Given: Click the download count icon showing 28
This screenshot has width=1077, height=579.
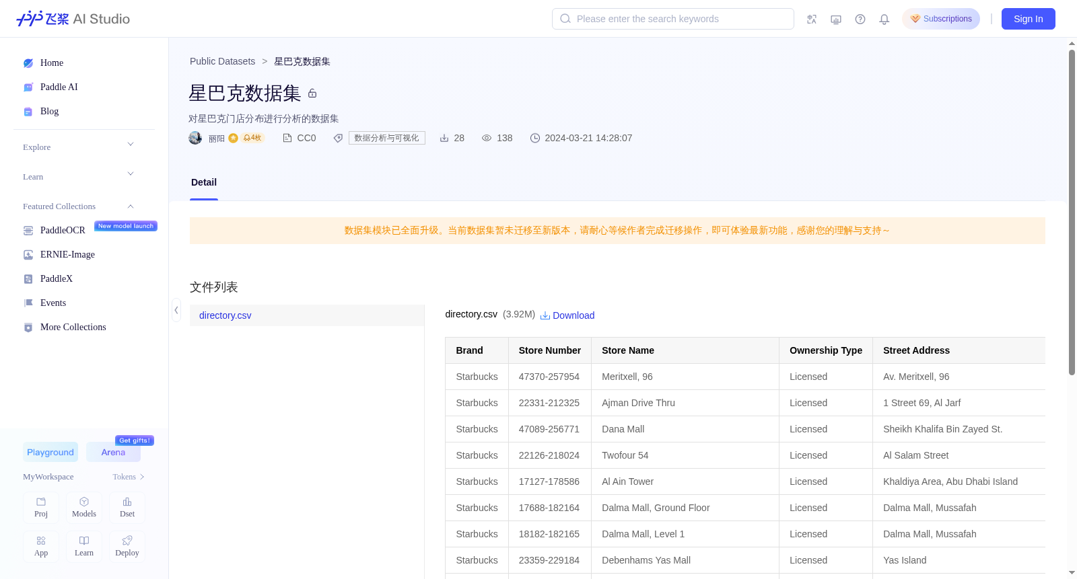Looking at the screenshot, I should click(444, 138).
